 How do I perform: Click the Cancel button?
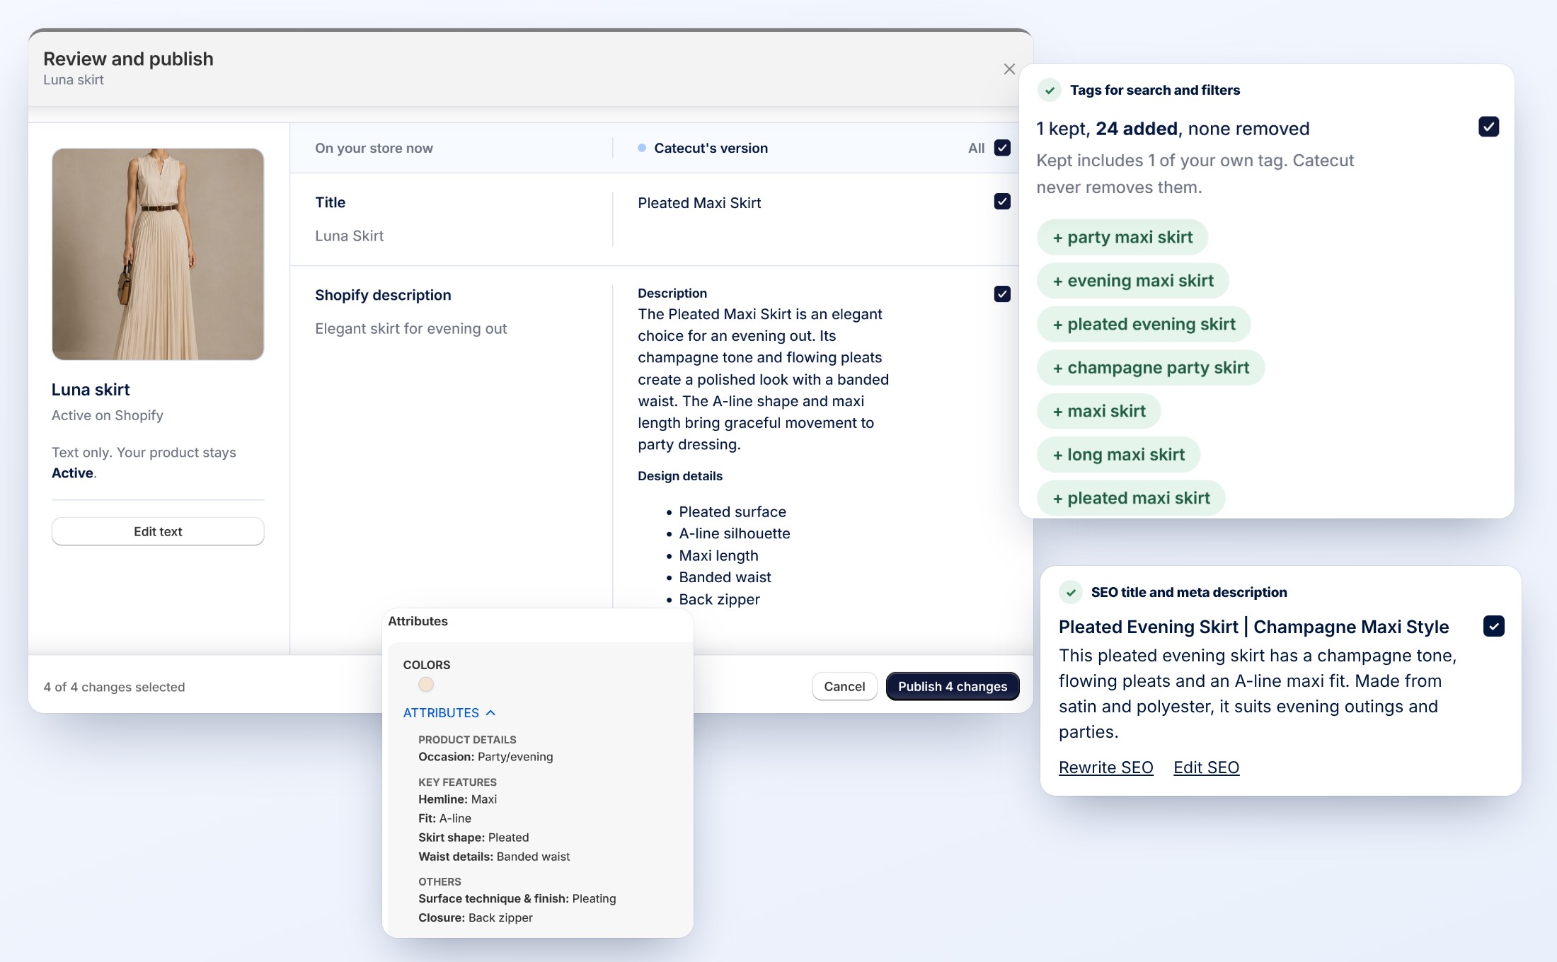tap(844, 686)
